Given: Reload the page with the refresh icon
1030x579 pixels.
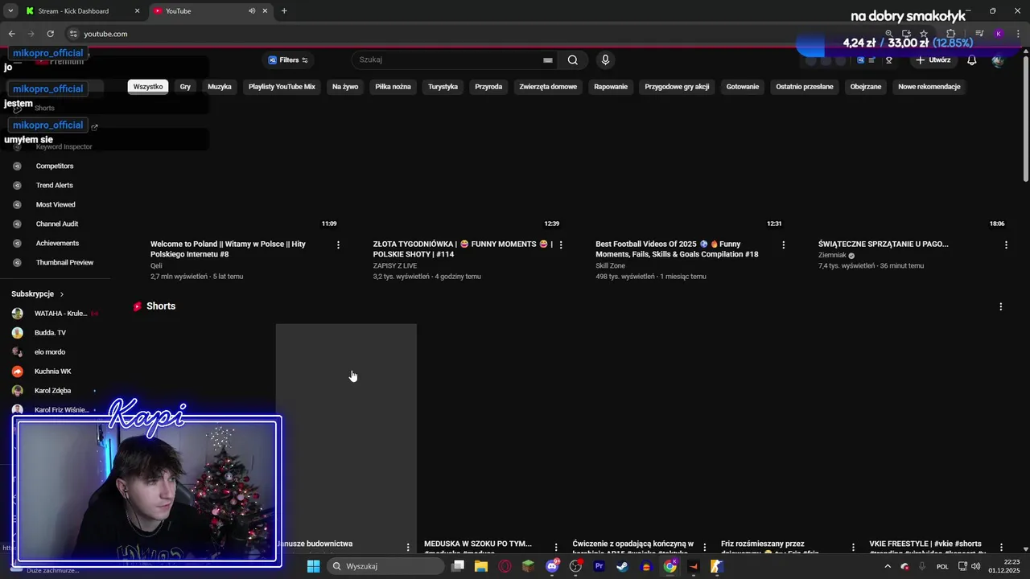Looking at the screenshot, I should [50, 34].
